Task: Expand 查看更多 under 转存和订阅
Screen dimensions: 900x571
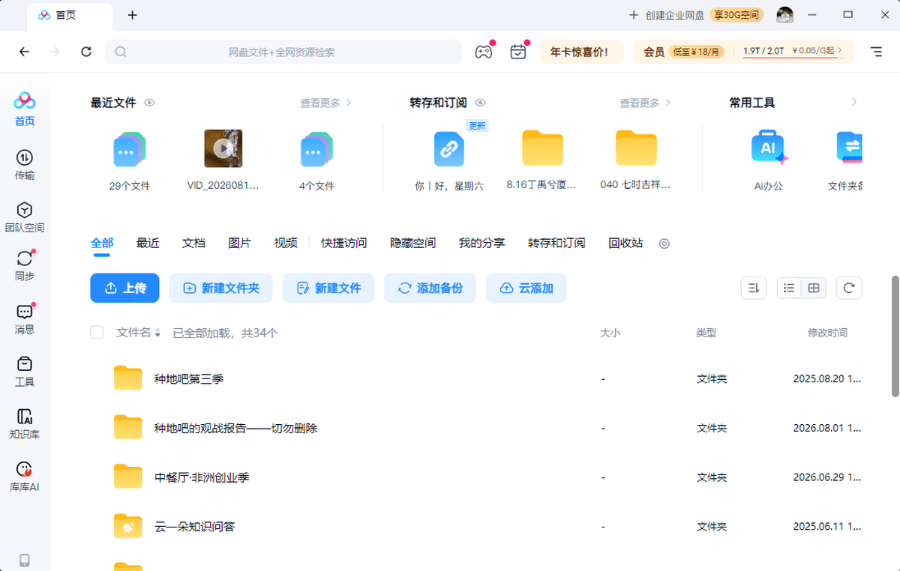Action: [x=645, y=103]
